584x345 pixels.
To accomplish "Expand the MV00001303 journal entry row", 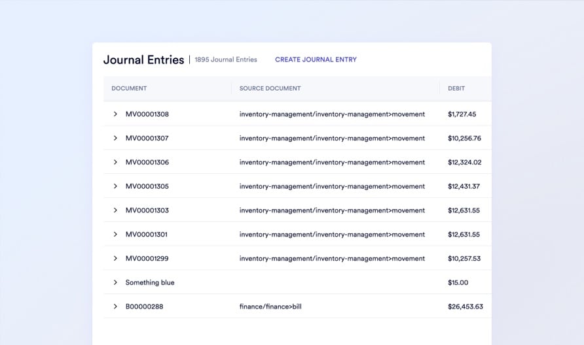I will 115,210.
